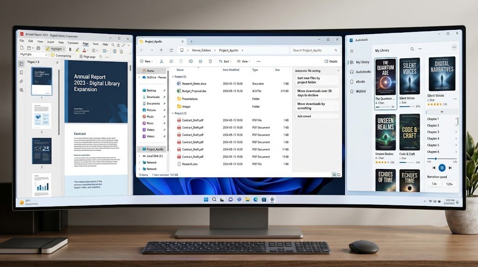Open the text color A dropdown
This screenshot has width=478, height=267.
click(x=85, y=49)
